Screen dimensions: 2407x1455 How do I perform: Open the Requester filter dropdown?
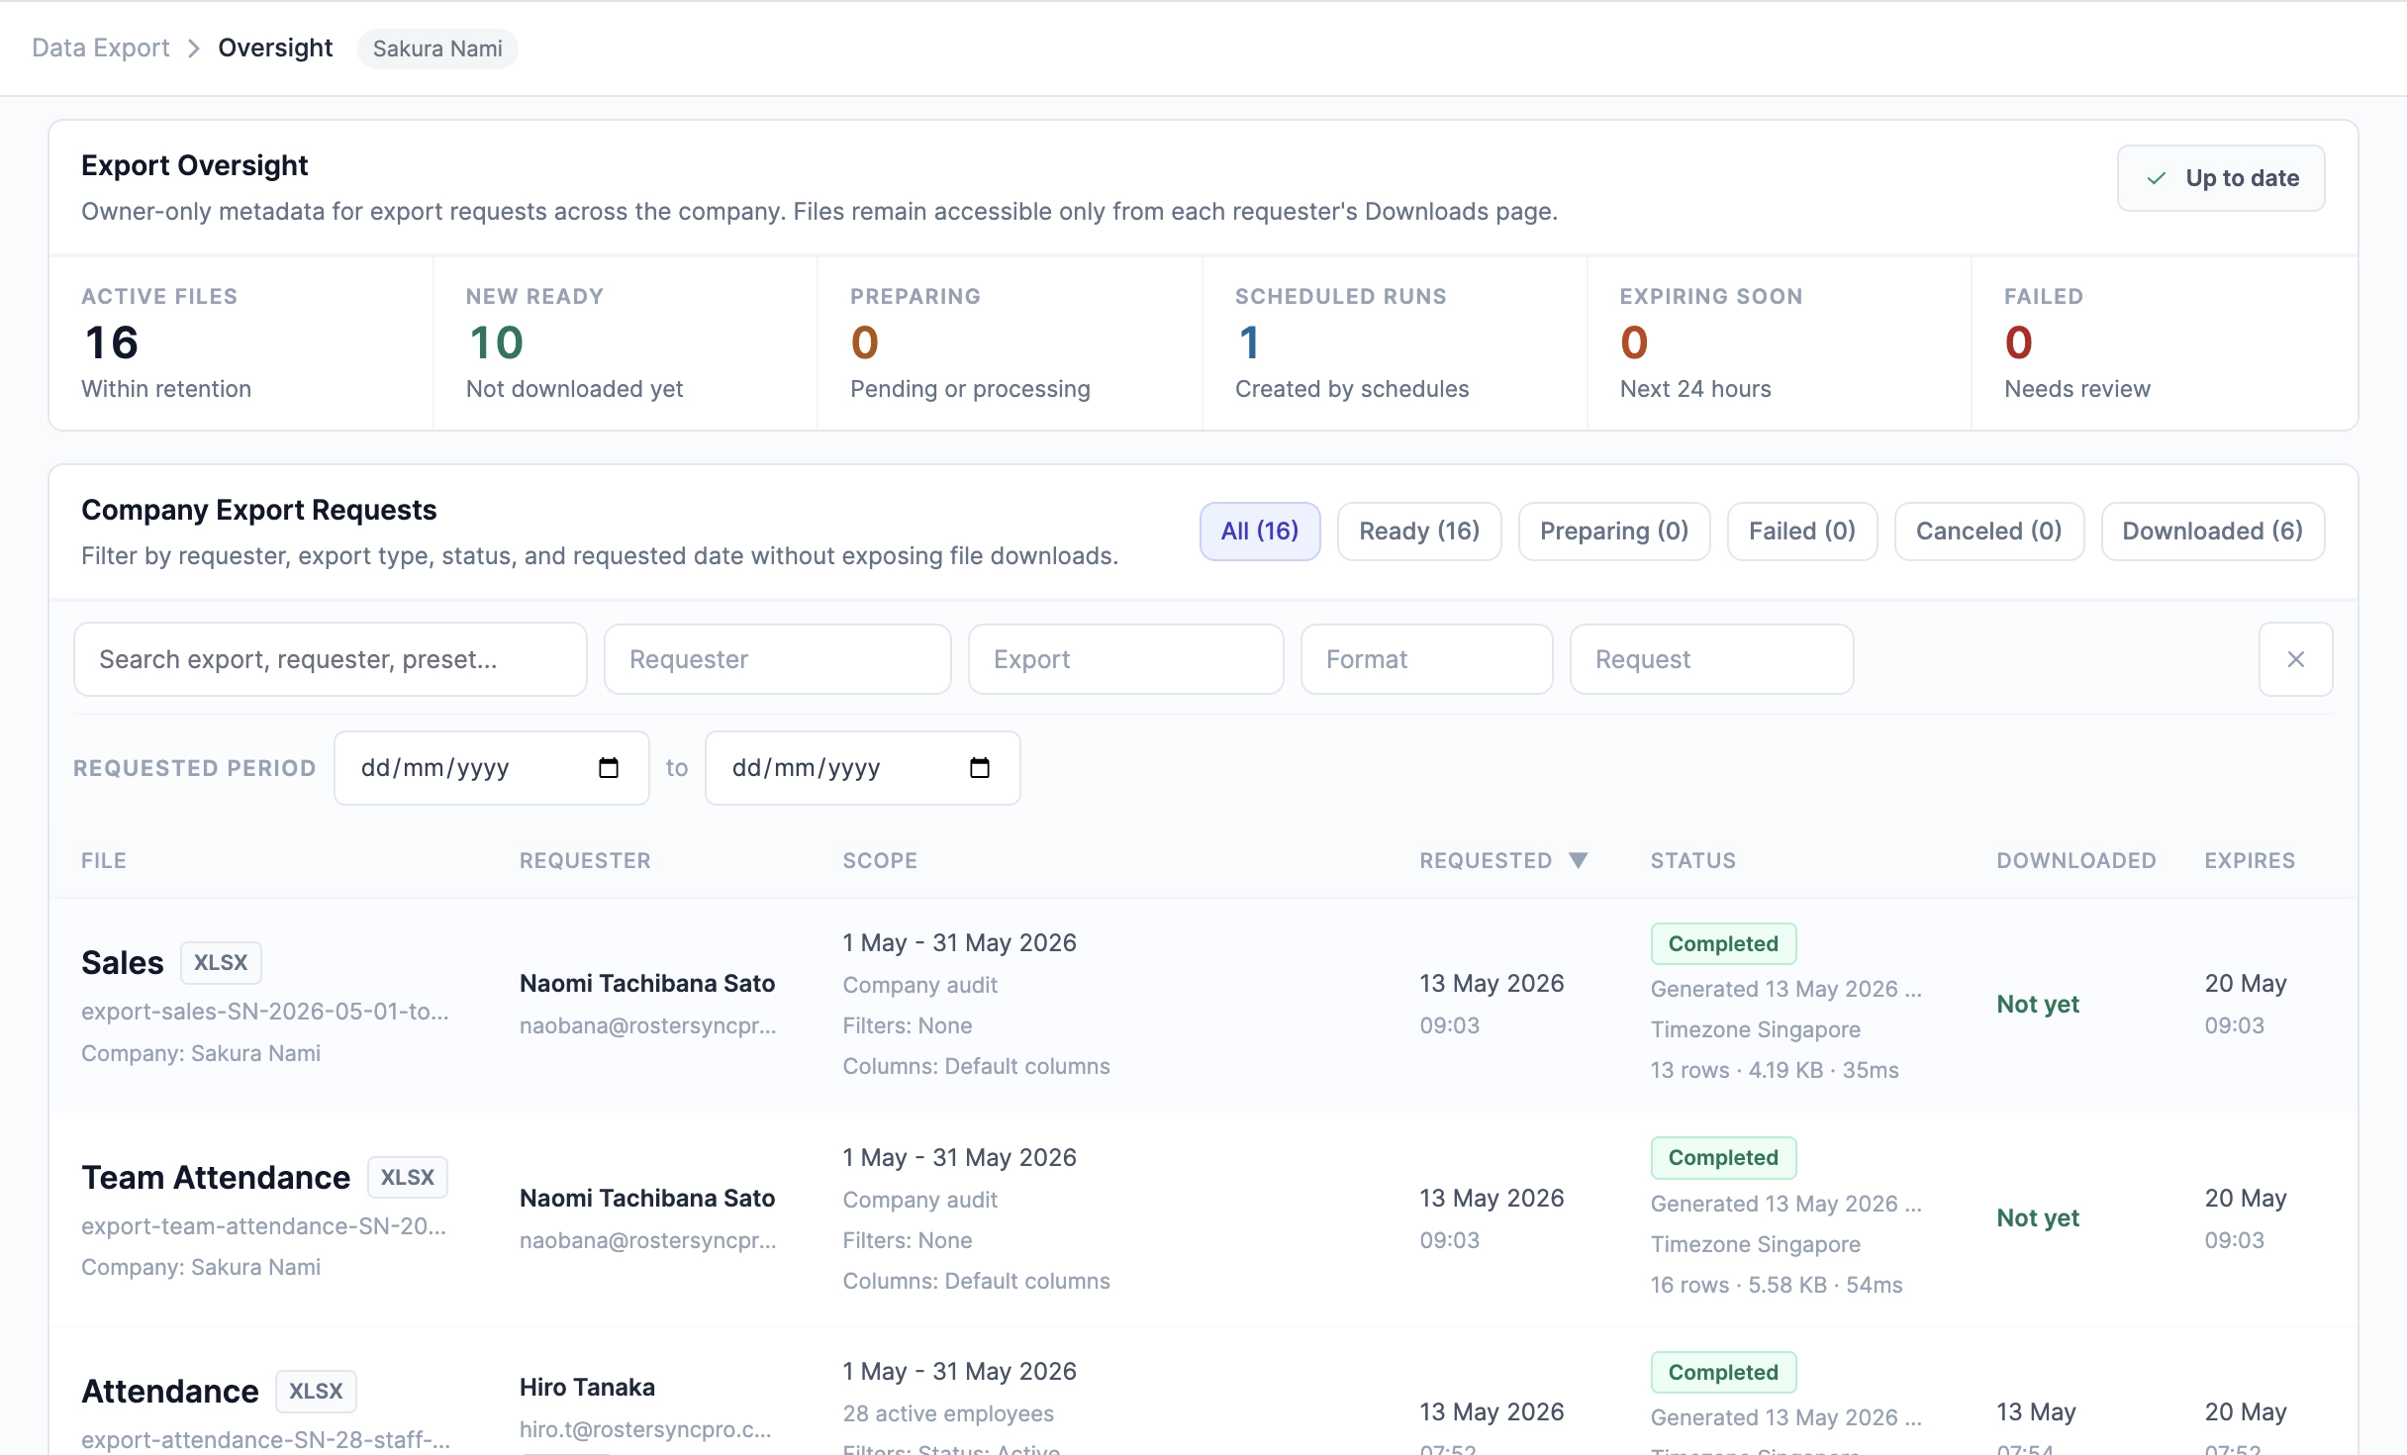coord(778,659)
